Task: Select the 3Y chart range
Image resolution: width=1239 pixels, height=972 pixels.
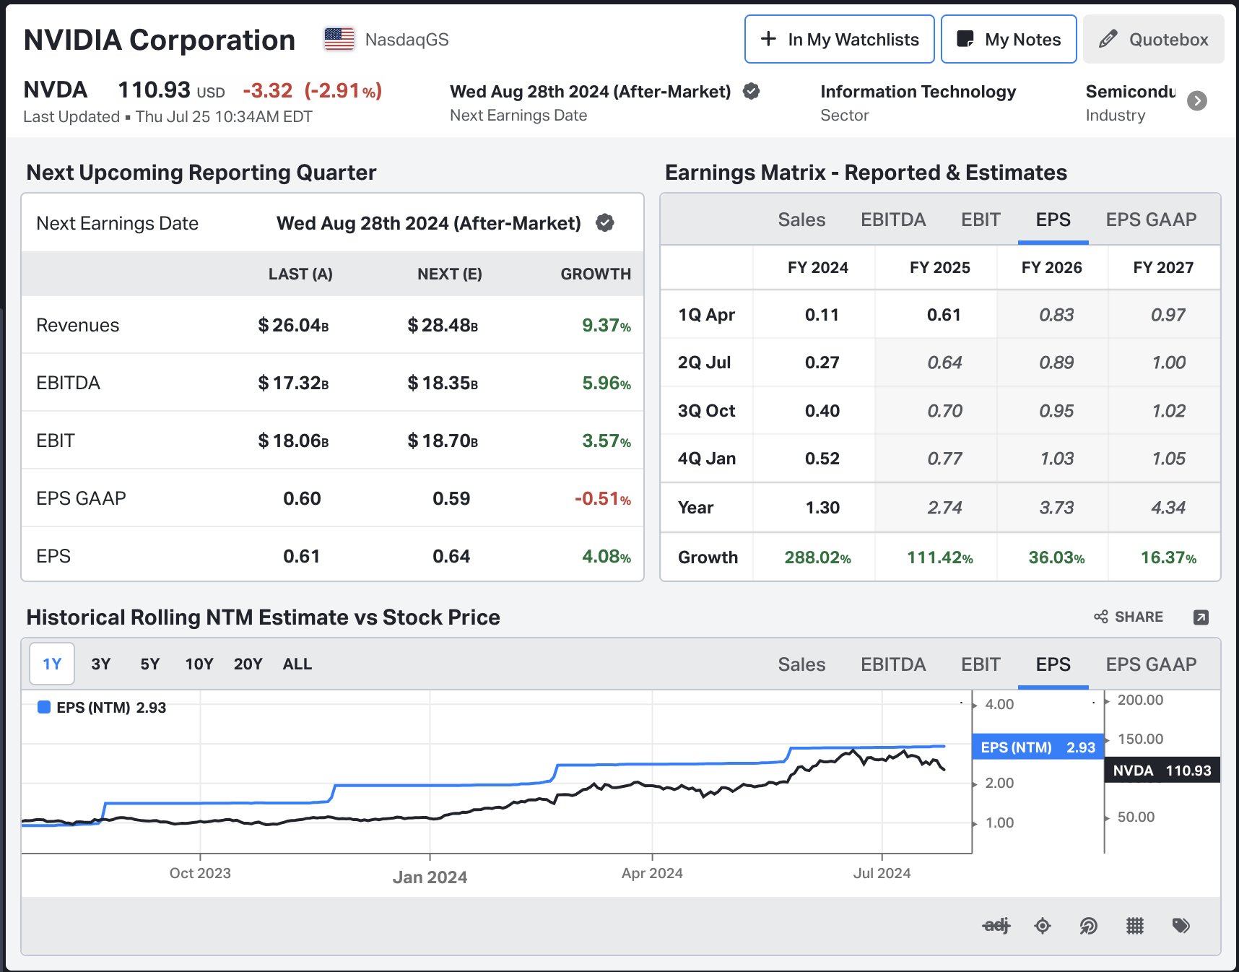Action: 101,664
